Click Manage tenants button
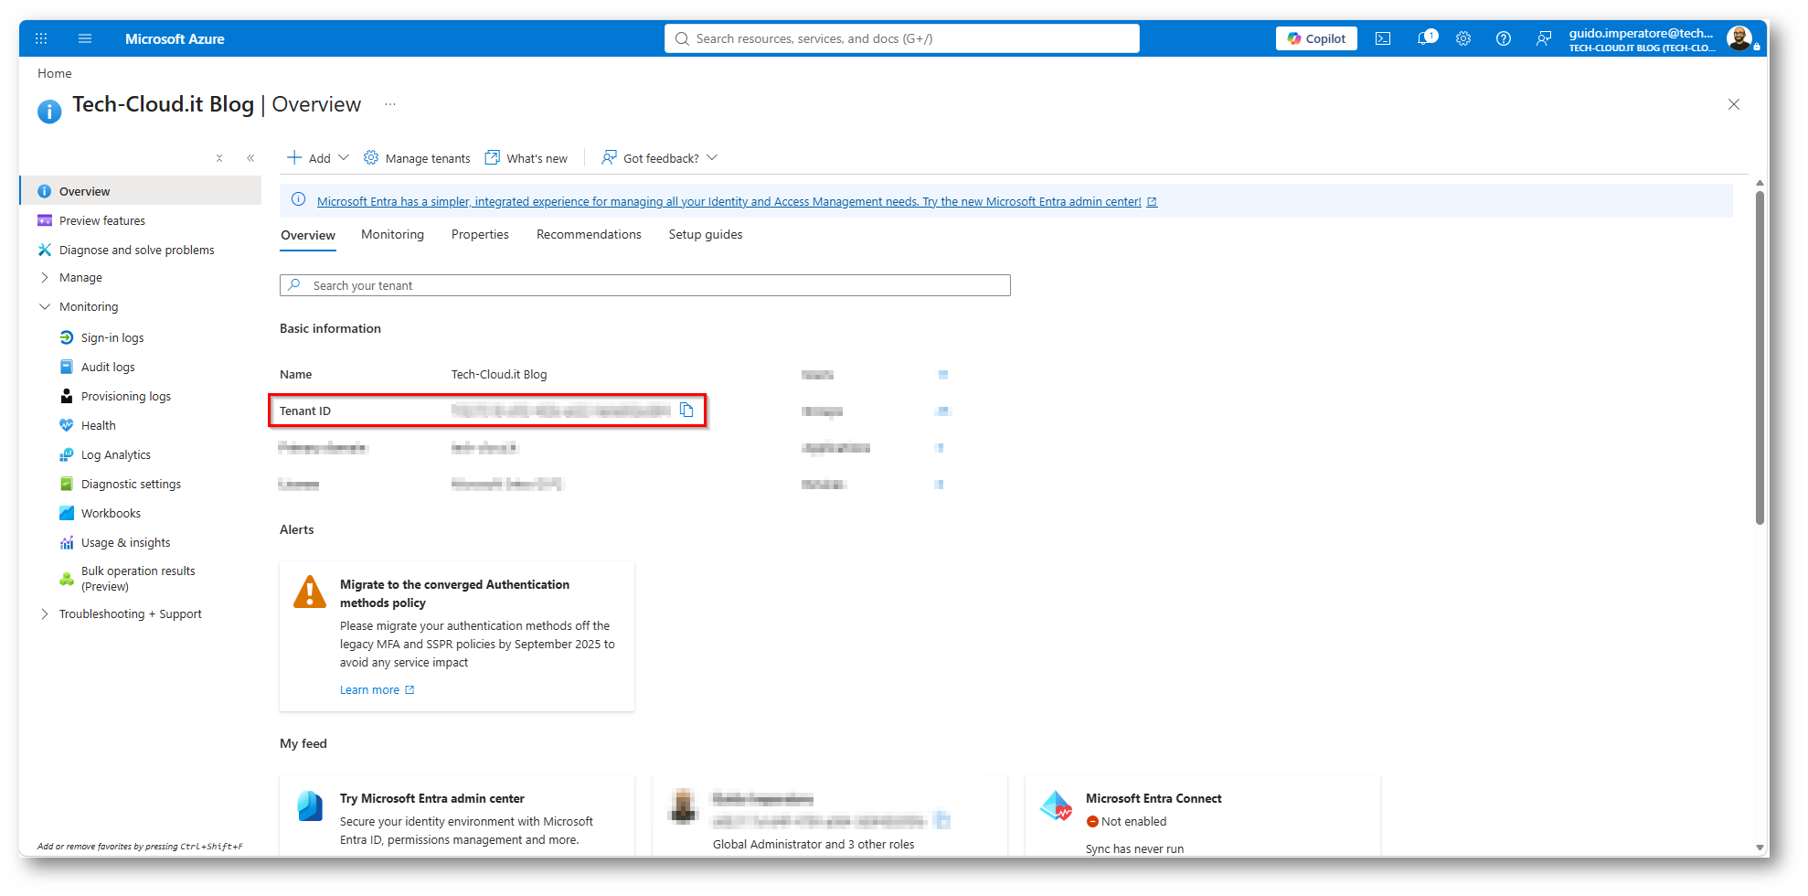This screenshot has width=1808, height=896. [417, 158]
